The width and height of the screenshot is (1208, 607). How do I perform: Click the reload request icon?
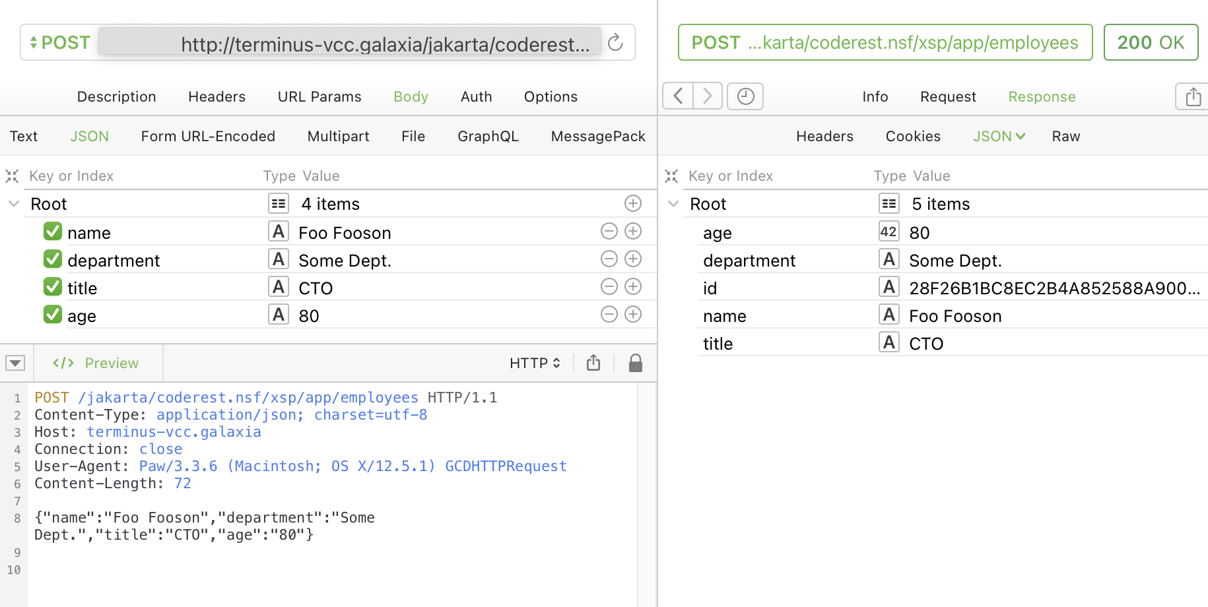point(615,43)
